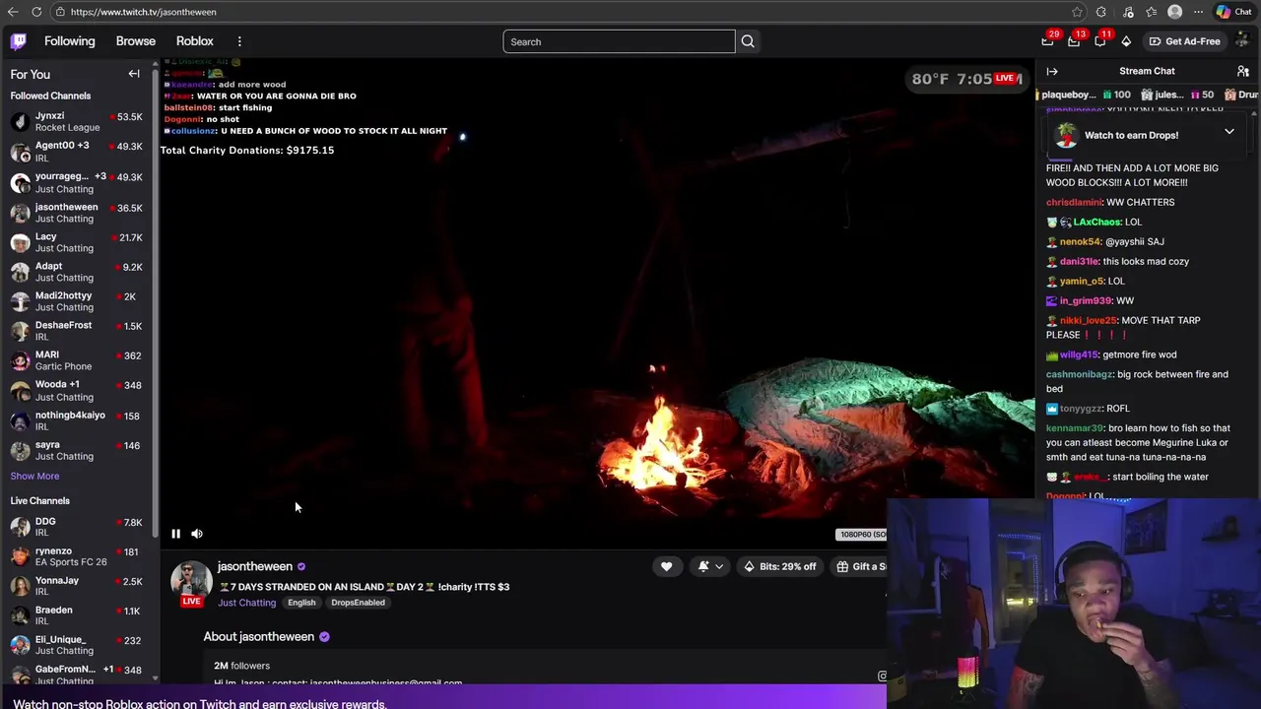Click Bits: 29% off button
Screen dimensions: 1261x709
(x=779, y=566)
